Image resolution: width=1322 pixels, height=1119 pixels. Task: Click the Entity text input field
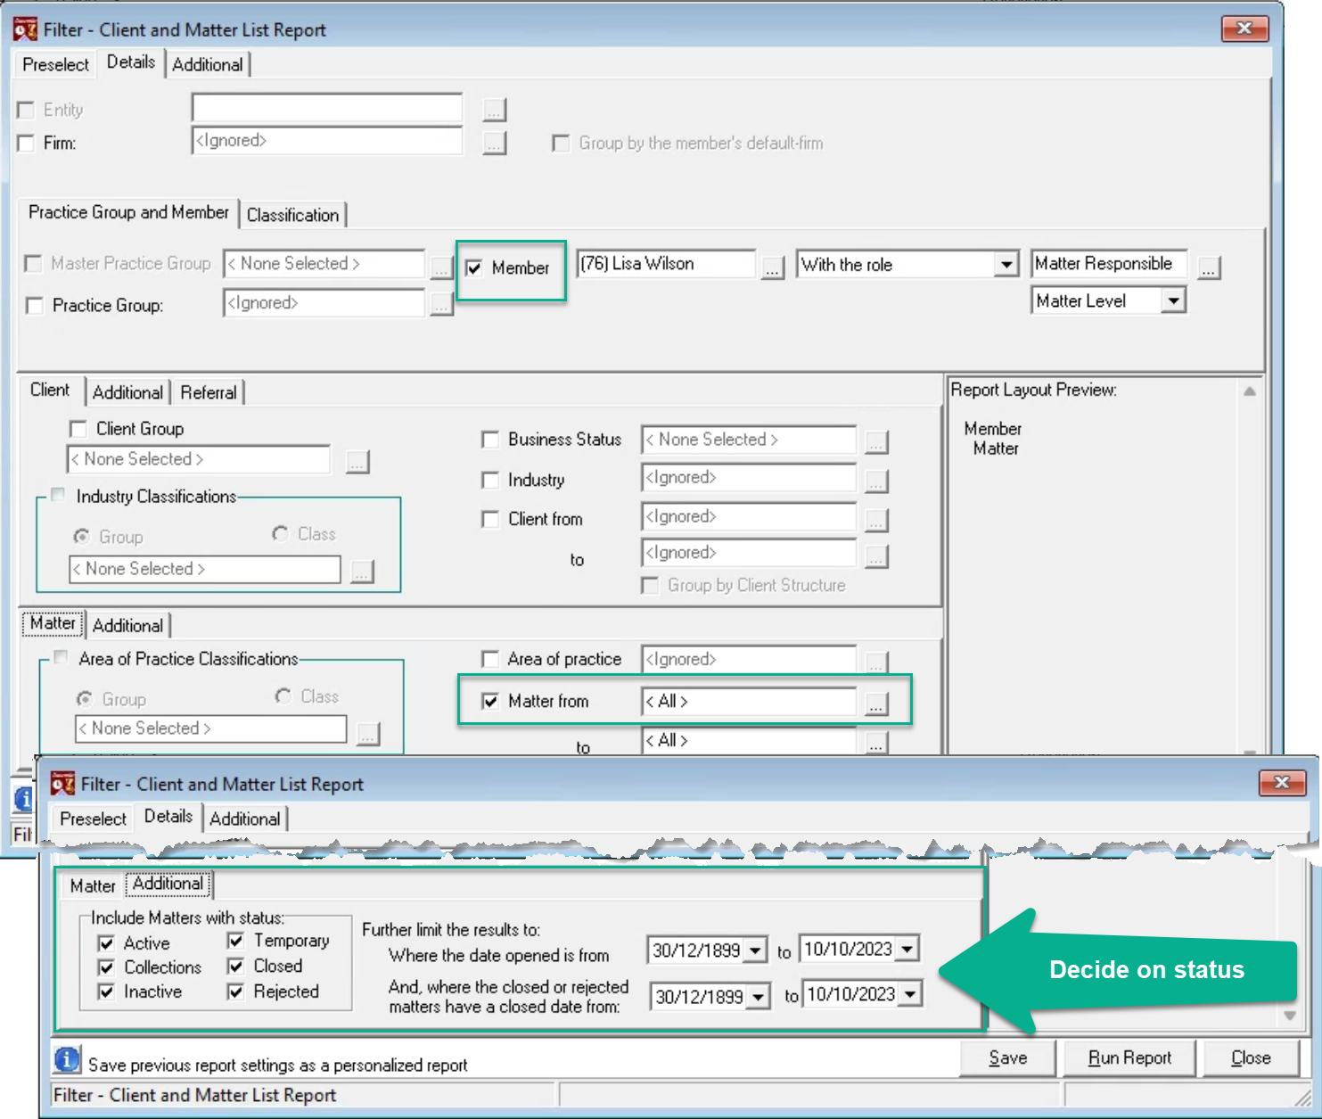(327, 108)
